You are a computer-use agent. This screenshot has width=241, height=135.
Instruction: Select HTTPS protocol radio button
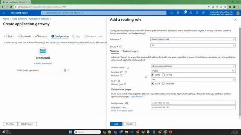click(x=163, y=75)
